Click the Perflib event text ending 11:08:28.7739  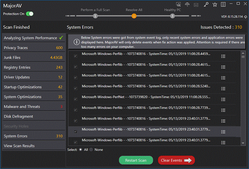146,108
